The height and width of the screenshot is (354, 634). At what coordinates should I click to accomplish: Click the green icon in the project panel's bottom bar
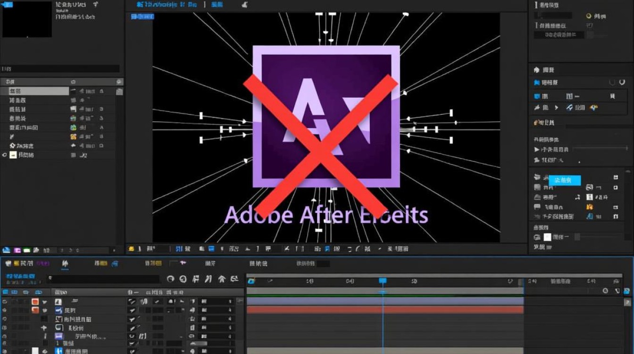tap(27, 250)
